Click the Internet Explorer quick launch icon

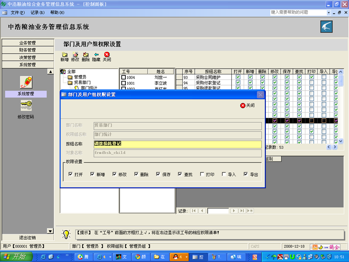43,257
